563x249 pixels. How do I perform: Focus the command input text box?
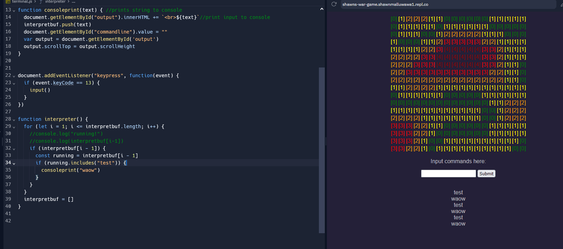click(x=448, y=174)
